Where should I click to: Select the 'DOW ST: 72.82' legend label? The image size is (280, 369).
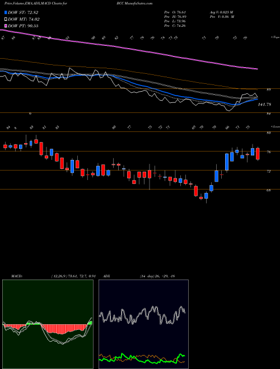pos(23,13)
